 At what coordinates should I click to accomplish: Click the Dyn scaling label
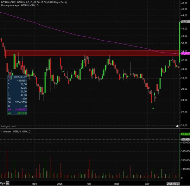[x=3, y=183]
